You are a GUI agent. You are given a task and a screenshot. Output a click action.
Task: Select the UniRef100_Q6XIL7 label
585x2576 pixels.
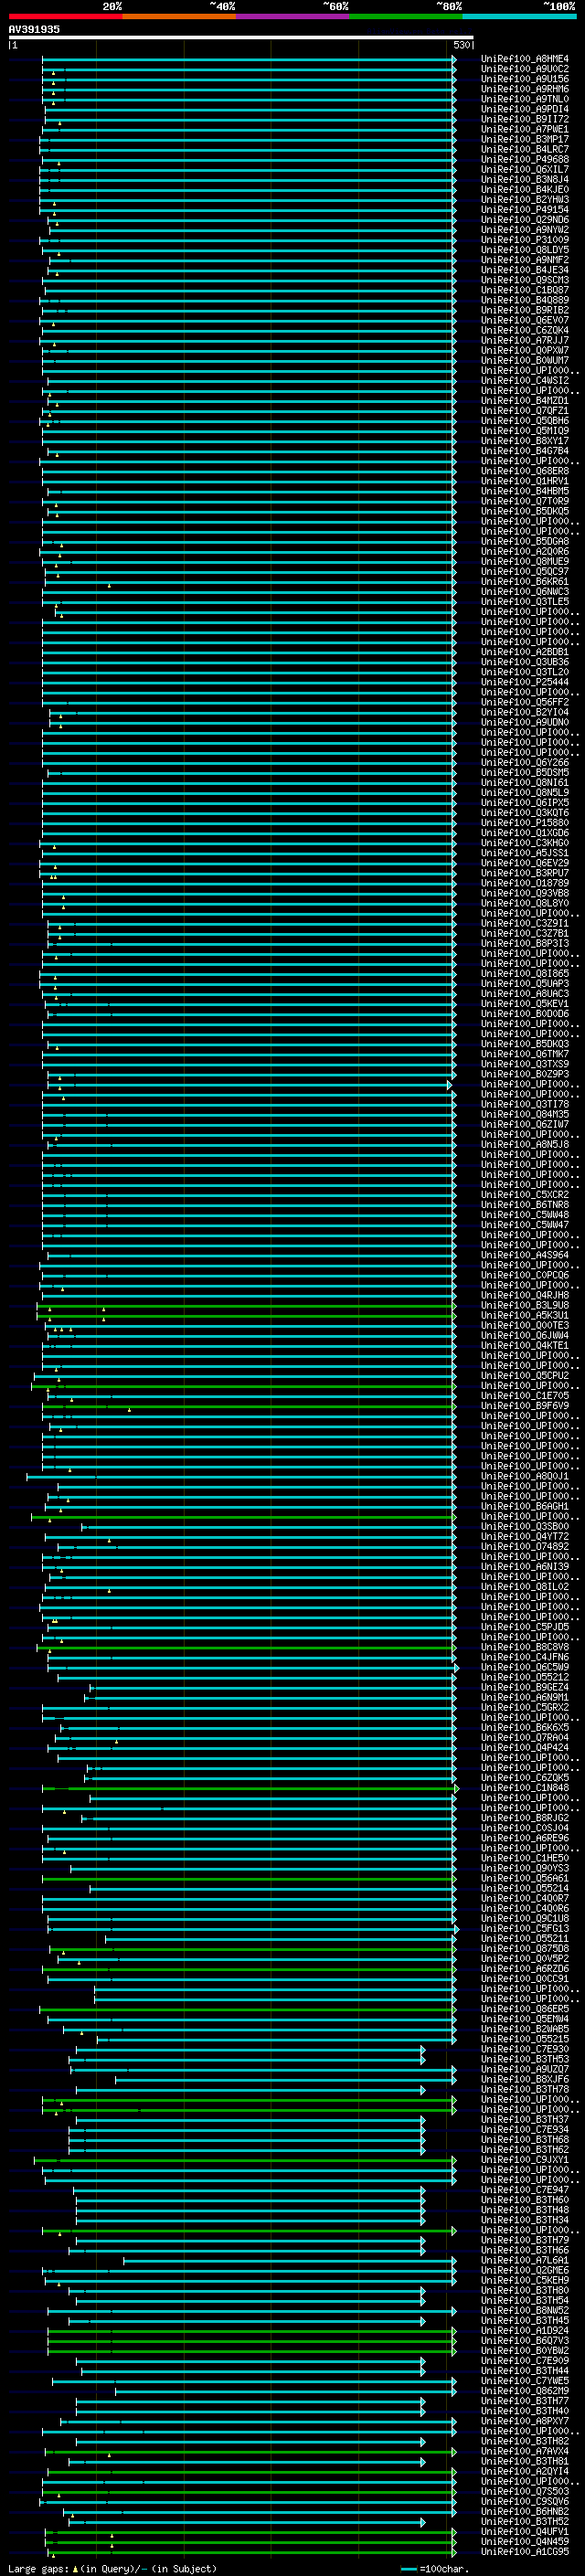click(x=525, y=169)
